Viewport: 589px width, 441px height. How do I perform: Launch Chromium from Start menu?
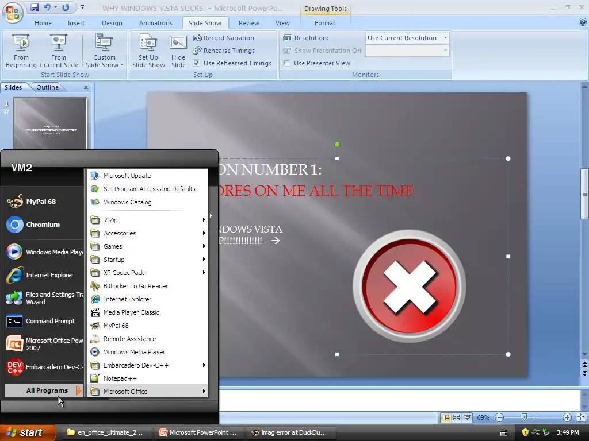pos(43,225)
